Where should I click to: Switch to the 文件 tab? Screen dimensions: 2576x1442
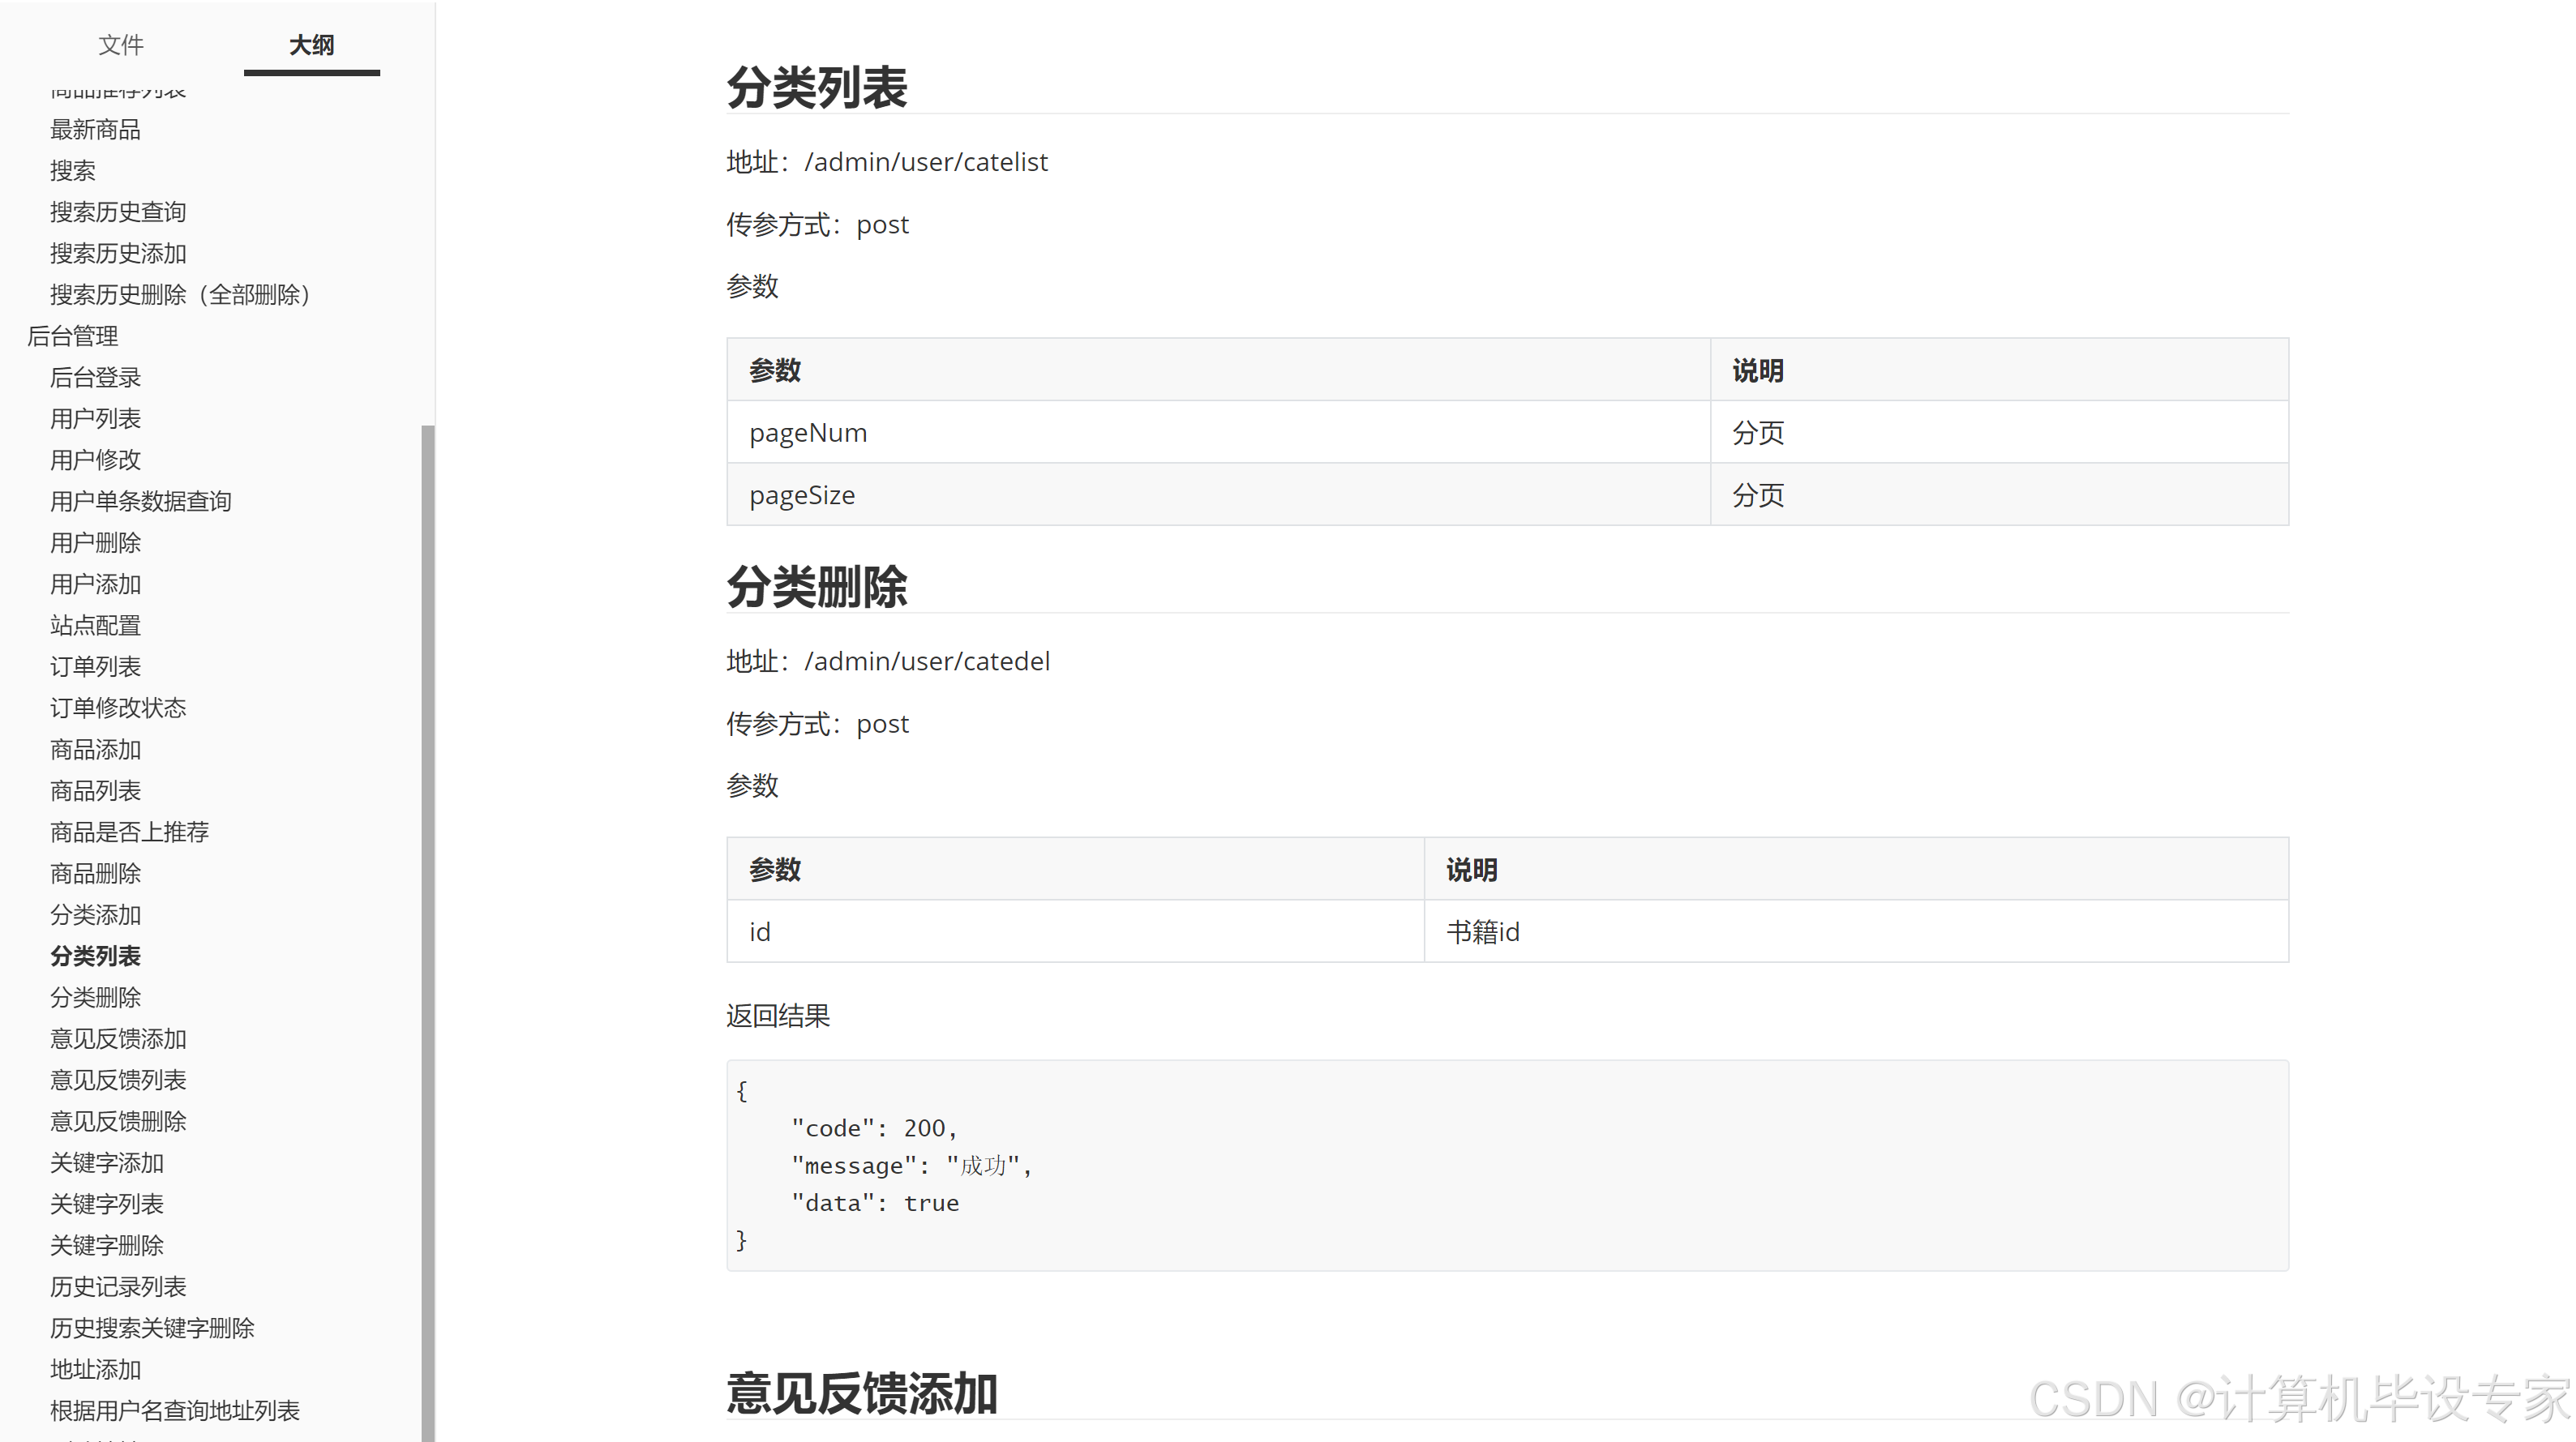[x=121, y=45]
